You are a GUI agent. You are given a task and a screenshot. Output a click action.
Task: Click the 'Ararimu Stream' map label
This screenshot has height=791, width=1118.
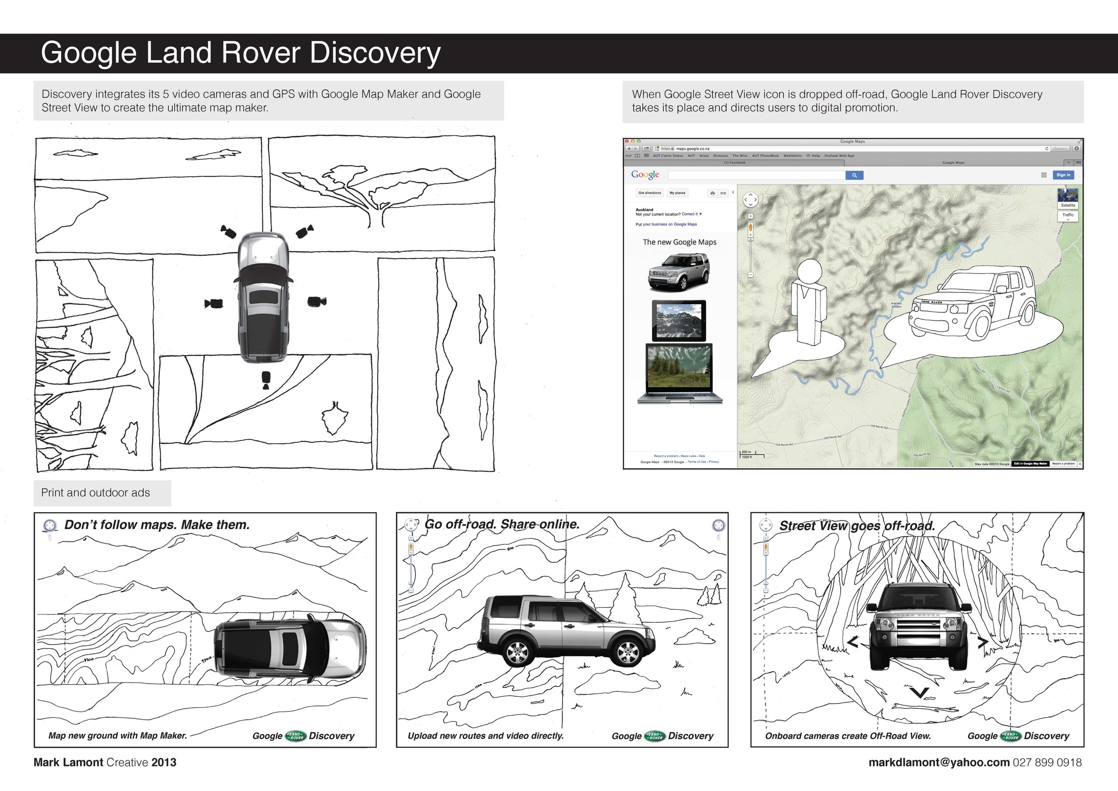(x=897, y=305)
